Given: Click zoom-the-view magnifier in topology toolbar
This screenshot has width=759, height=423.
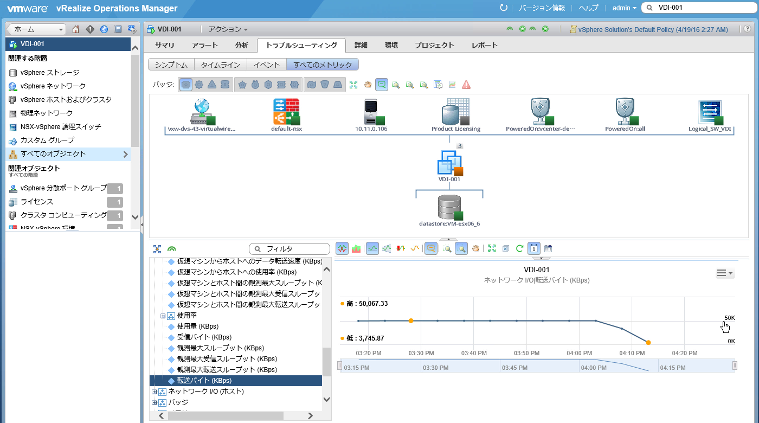Looking at the screenshot, I should 396,85.
